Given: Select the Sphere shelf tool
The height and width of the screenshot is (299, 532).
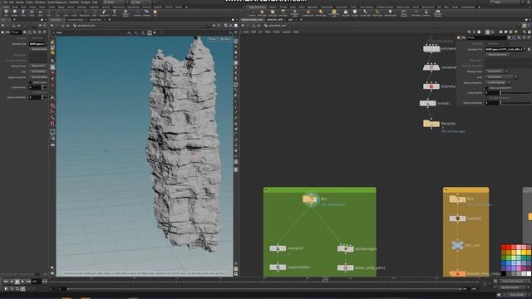Looking at the screenshot, I should coord(15,13).
